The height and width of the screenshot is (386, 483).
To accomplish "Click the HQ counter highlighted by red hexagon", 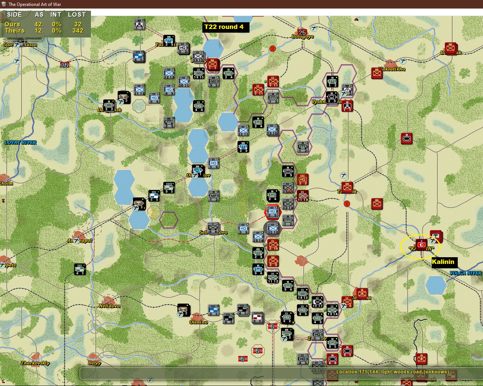I will coord(272,212).
